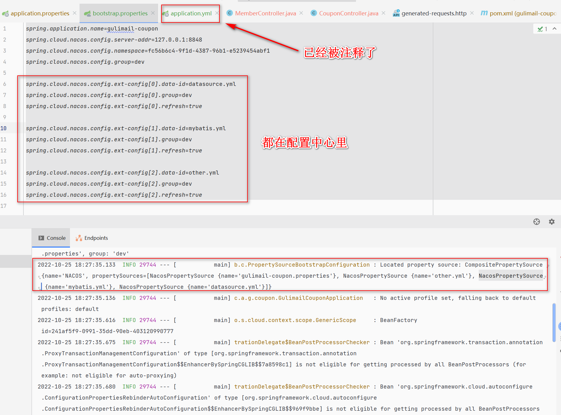Click the 'profiles: default' console line
Viewport: 561px width, 415px height.
(x=70, y=309)
